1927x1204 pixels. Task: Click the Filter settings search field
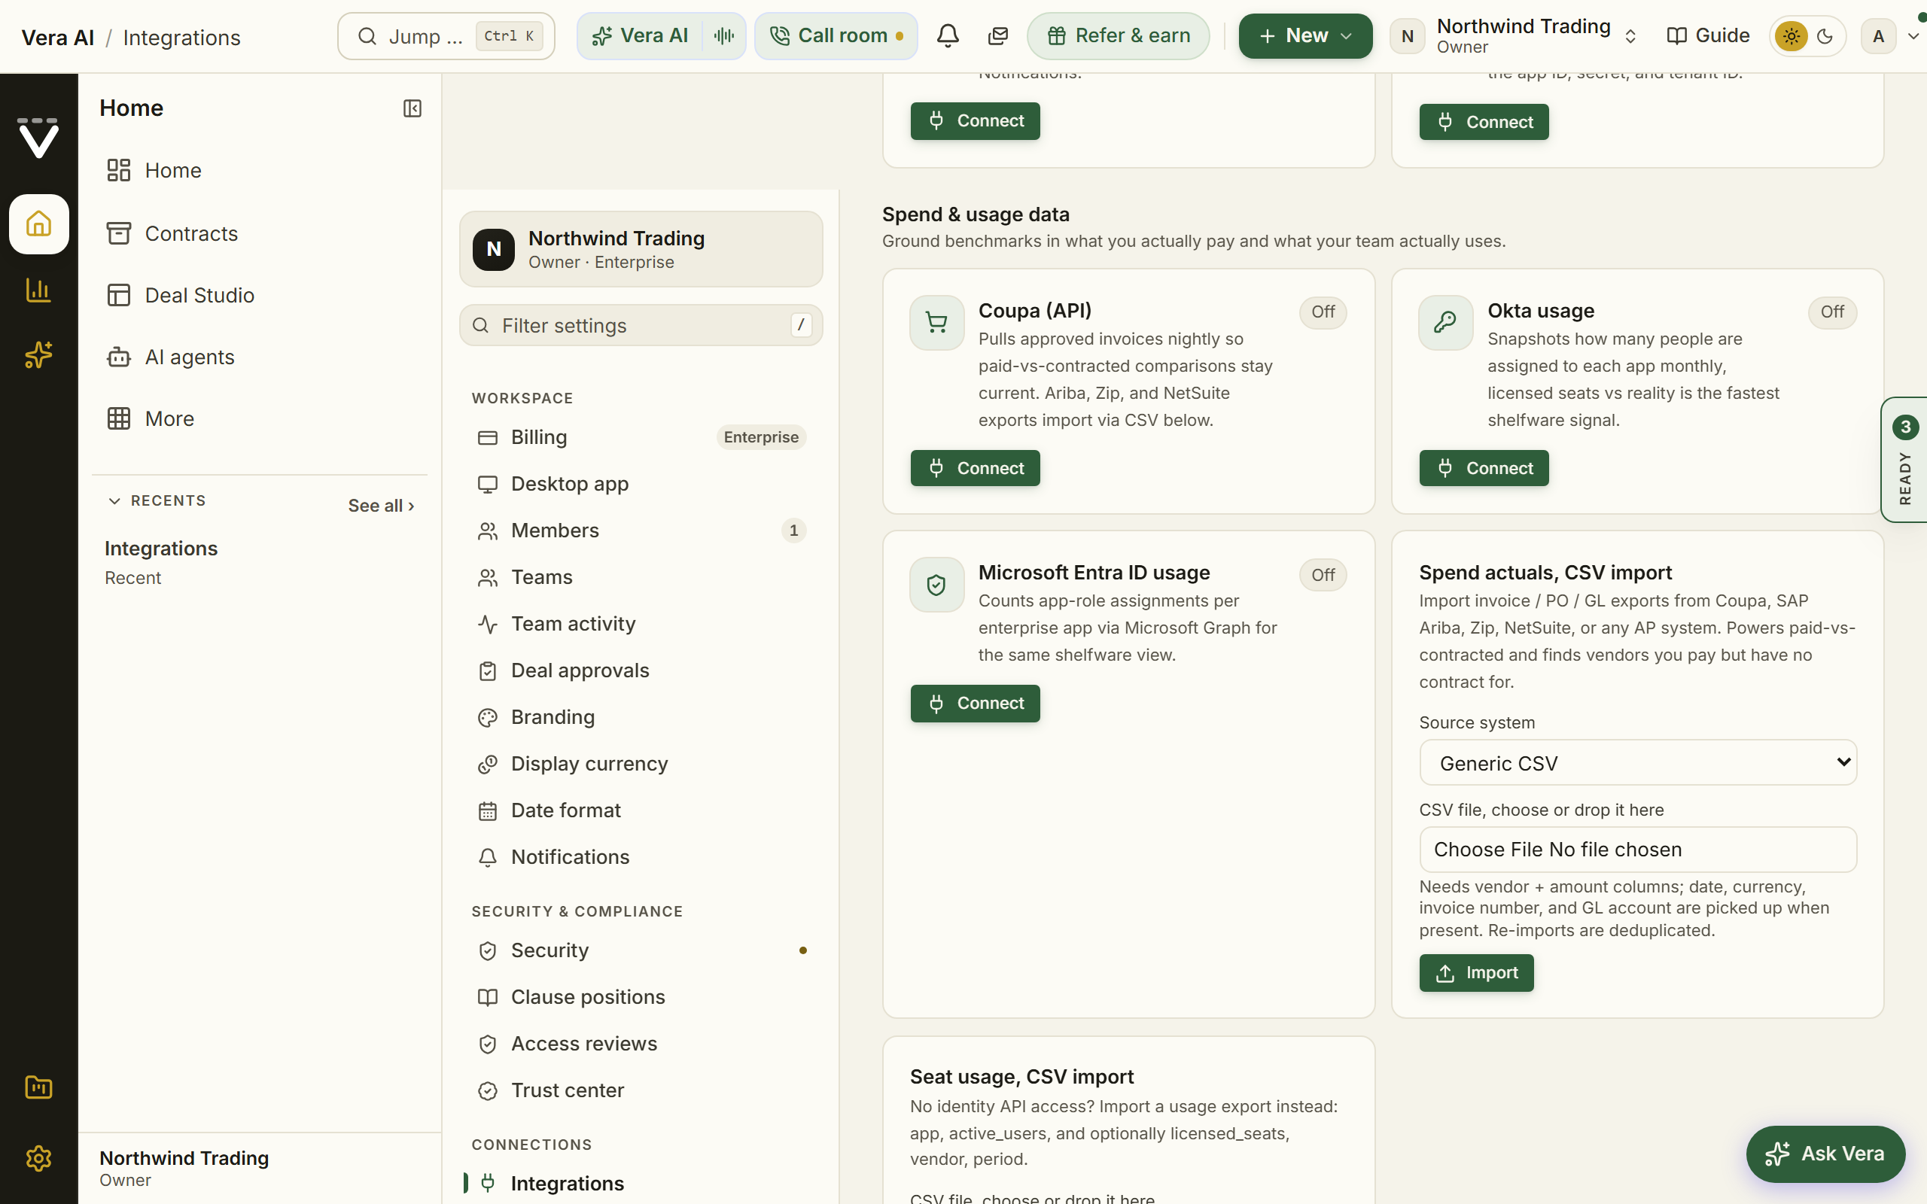coord(641,326)
